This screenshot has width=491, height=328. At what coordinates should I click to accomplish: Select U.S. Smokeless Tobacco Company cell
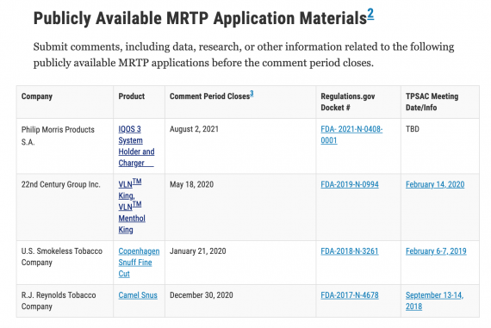click(x=65, y=263)
